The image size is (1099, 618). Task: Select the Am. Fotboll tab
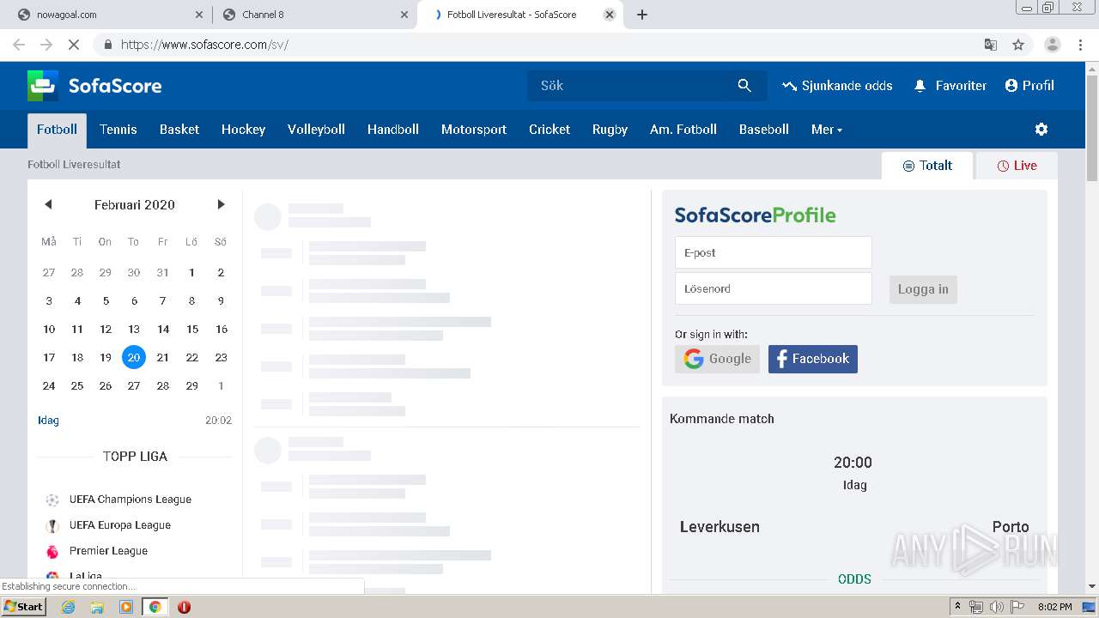tap(683, 129)
